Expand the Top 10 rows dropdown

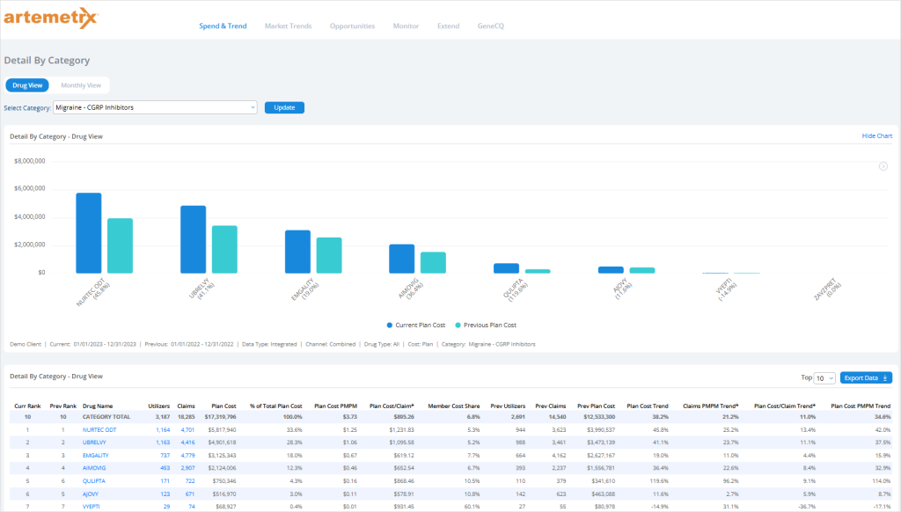click(824, 377)
